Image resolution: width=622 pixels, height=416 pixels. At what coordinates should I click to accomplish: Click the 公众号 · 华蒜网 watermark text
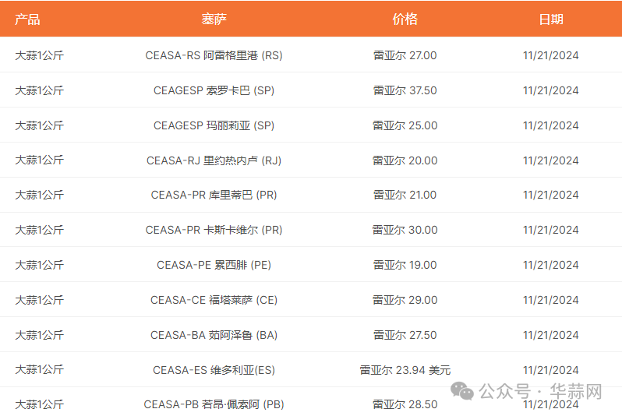pyautogui.click(x=540, y=391)
